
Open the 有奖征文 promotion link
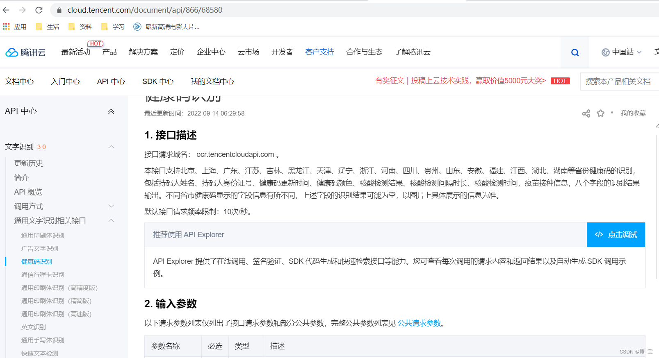461,81
